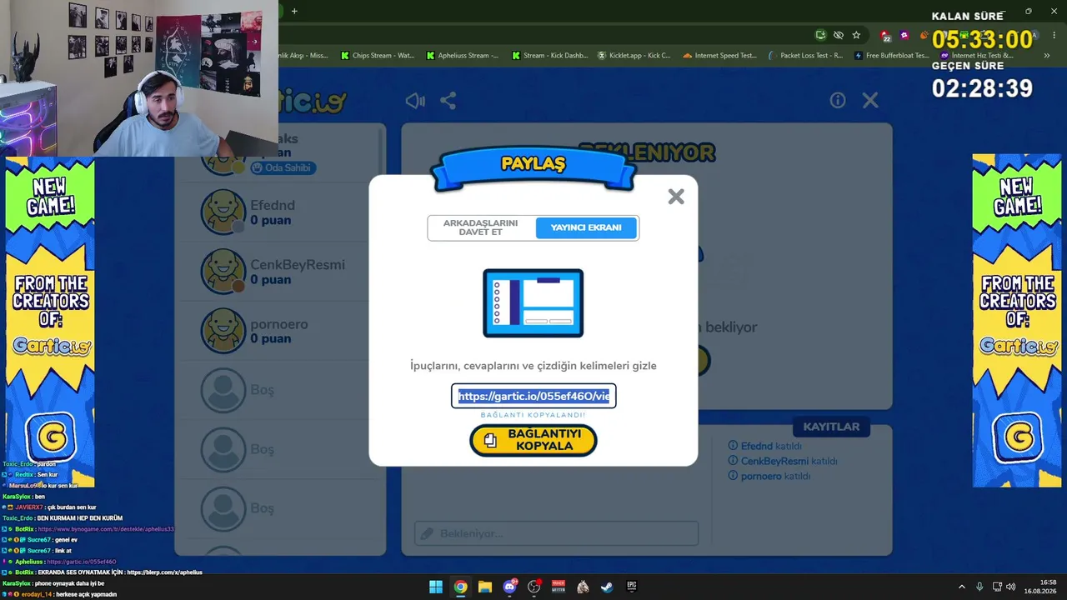The width and height of the screenshot is (1067, 600).
Task: Open Google Chrome from the taskbar
Action: coord(460,587)
